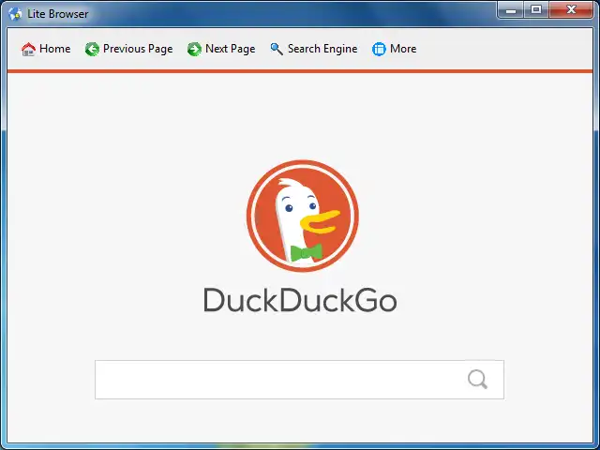600x450 pixels.
Task: Click the green Previous Page arrow icon
Action: [92, 49]
